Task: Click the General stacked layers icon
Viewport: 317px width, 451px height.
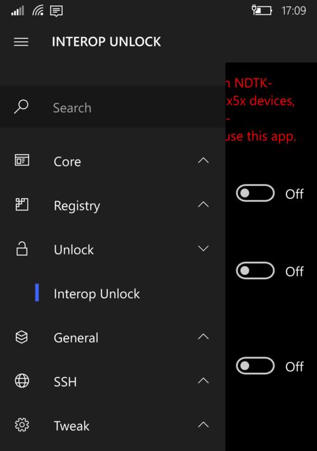Action: tap(22, 337)
